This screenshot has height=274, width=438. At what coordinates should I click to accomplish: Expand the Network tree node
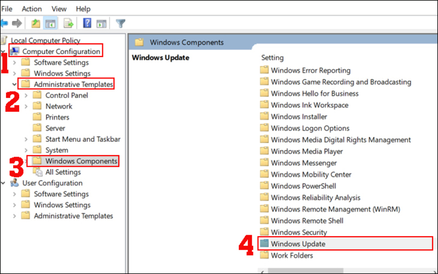click(x=26, y=106)
